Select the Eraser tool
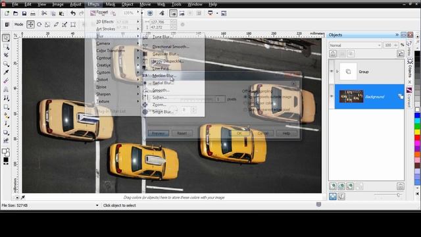Image resolution: width=421 pixels, height=237 pixels. click(6, 81)
